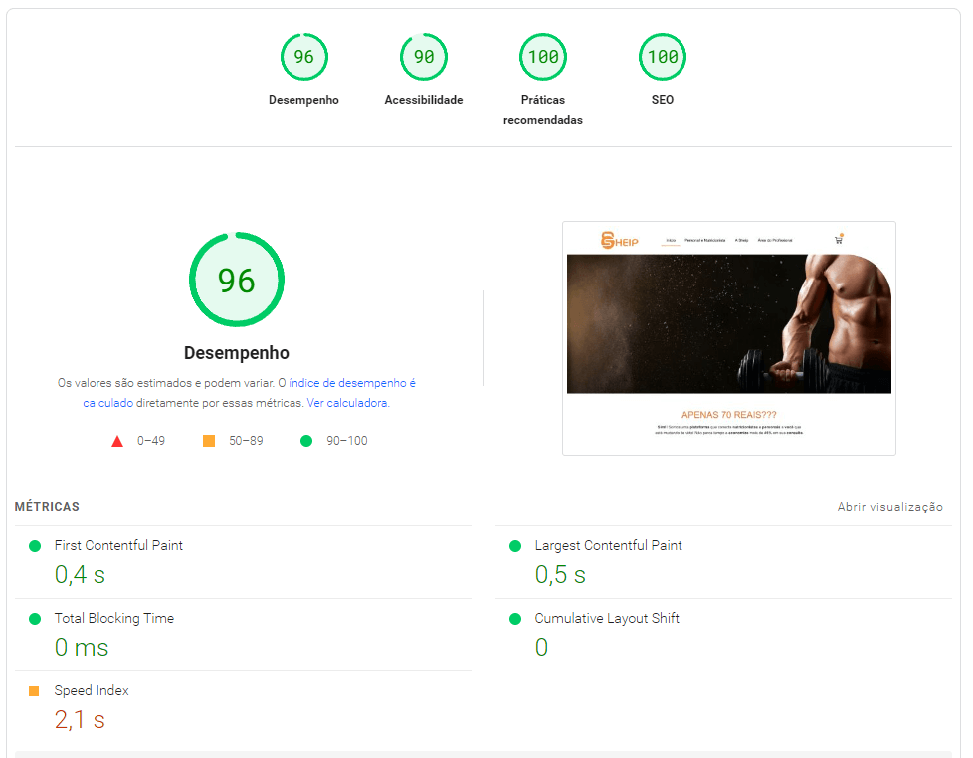
Task: Expand the Largest Contentful Paint metric
Action: [608, 546]
